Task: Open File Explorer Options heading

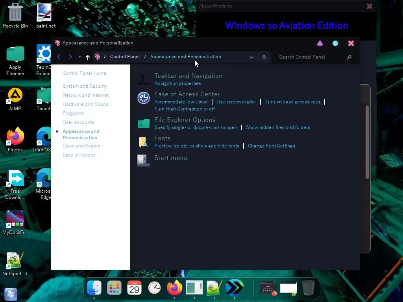Action: 185,120
